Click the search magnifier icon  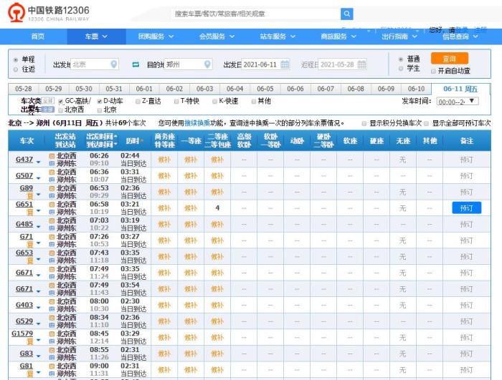tap(347, 14)
